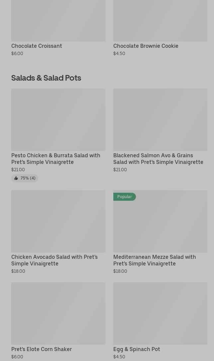Click Chicken Avocado Salad title text
Screen dimensions: 214x361
click(x=54, y=260)
